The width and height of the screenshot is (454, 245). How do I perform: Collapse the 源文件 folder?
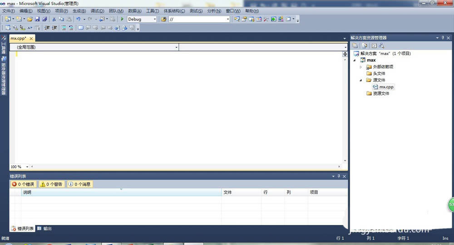click(361, 80)
